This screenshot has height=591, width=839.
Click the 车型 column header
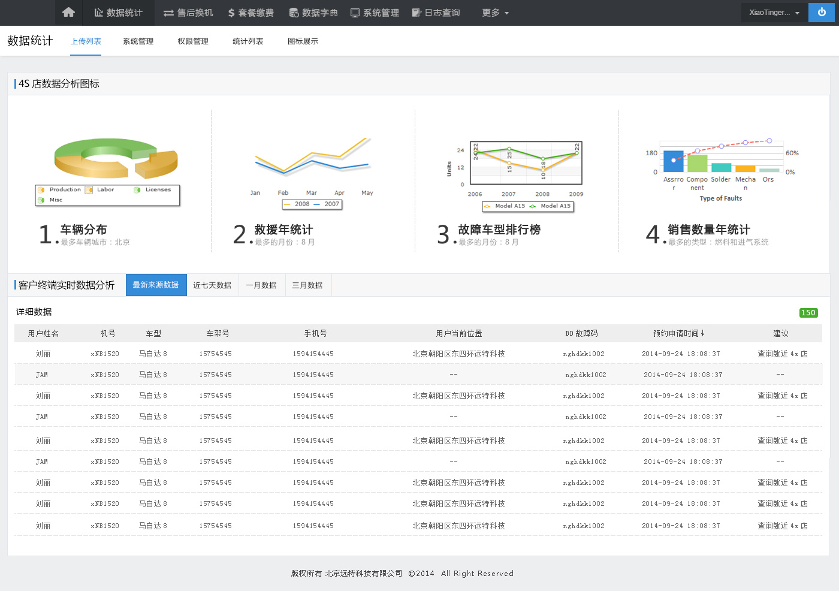pyautogui.click(x=153, y=333)
